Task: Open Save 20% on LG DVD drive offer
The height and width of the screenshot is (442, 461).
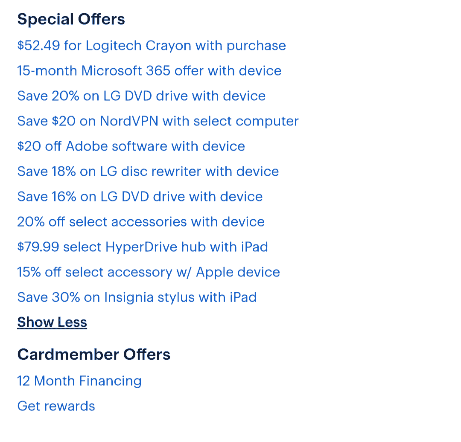Action: [x=141, y=96]
